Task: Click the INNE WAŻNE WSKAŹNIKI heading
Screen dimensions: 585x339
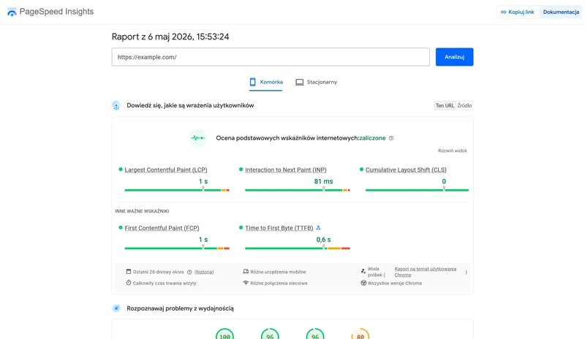Action: click(142, 211)
